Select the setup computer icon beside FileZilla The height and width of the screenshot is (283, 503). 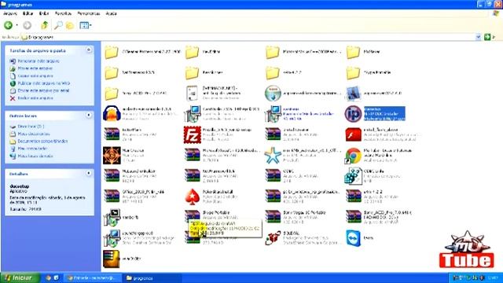point(192,113)
